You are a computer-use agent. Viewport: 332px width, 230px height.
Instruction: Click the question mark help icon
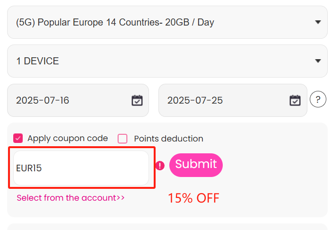tap(318, 99)
